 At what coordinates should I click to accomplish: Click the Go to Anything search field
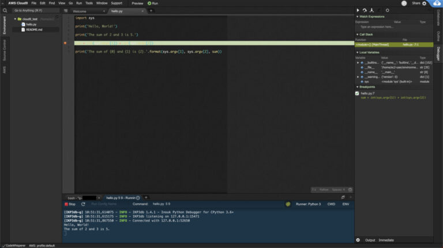35,10
